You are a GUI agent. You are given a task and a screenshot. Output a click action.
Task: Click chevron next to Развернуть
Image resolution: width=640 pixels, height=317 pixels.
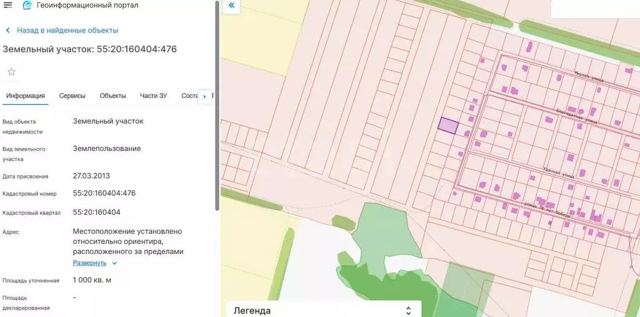114,263
